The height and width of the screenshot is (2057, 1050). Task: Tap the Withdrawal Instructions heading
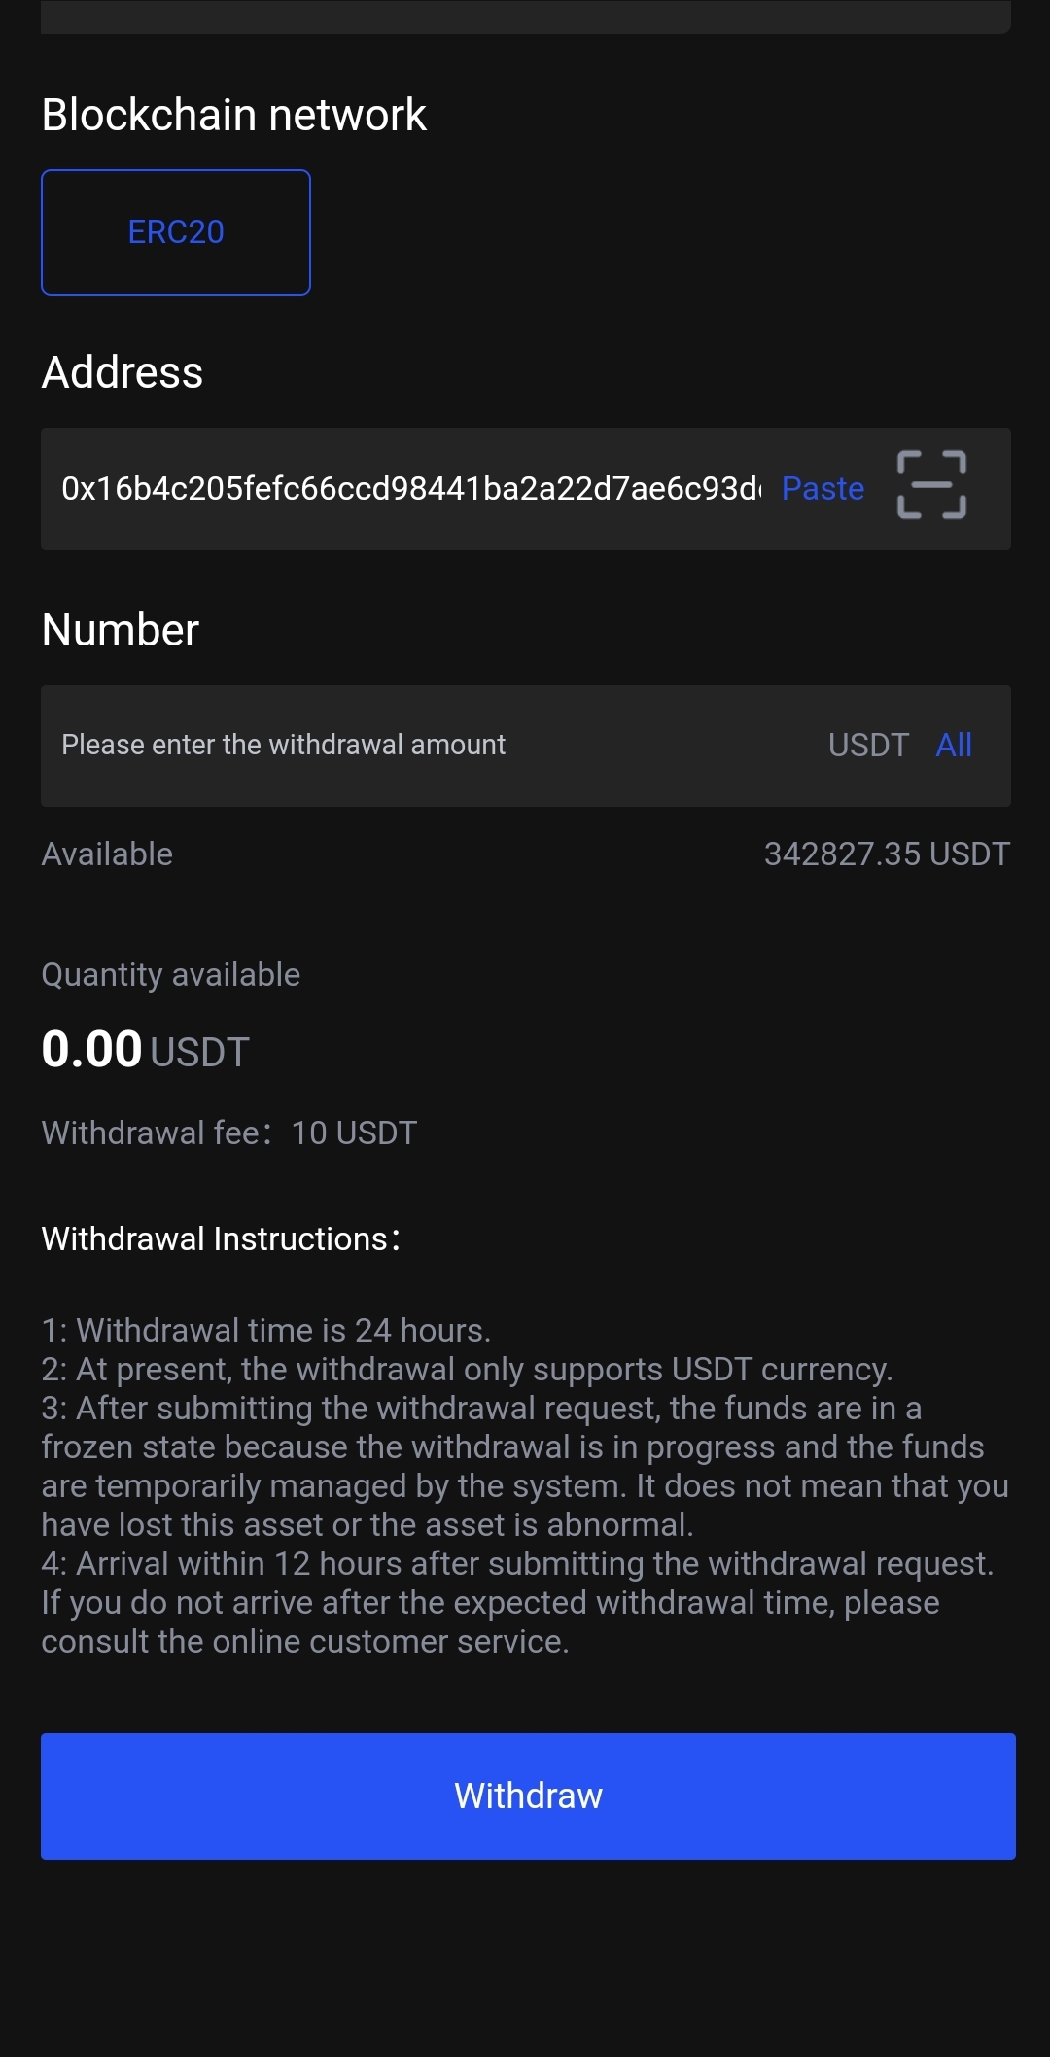tap(221, 1239)
